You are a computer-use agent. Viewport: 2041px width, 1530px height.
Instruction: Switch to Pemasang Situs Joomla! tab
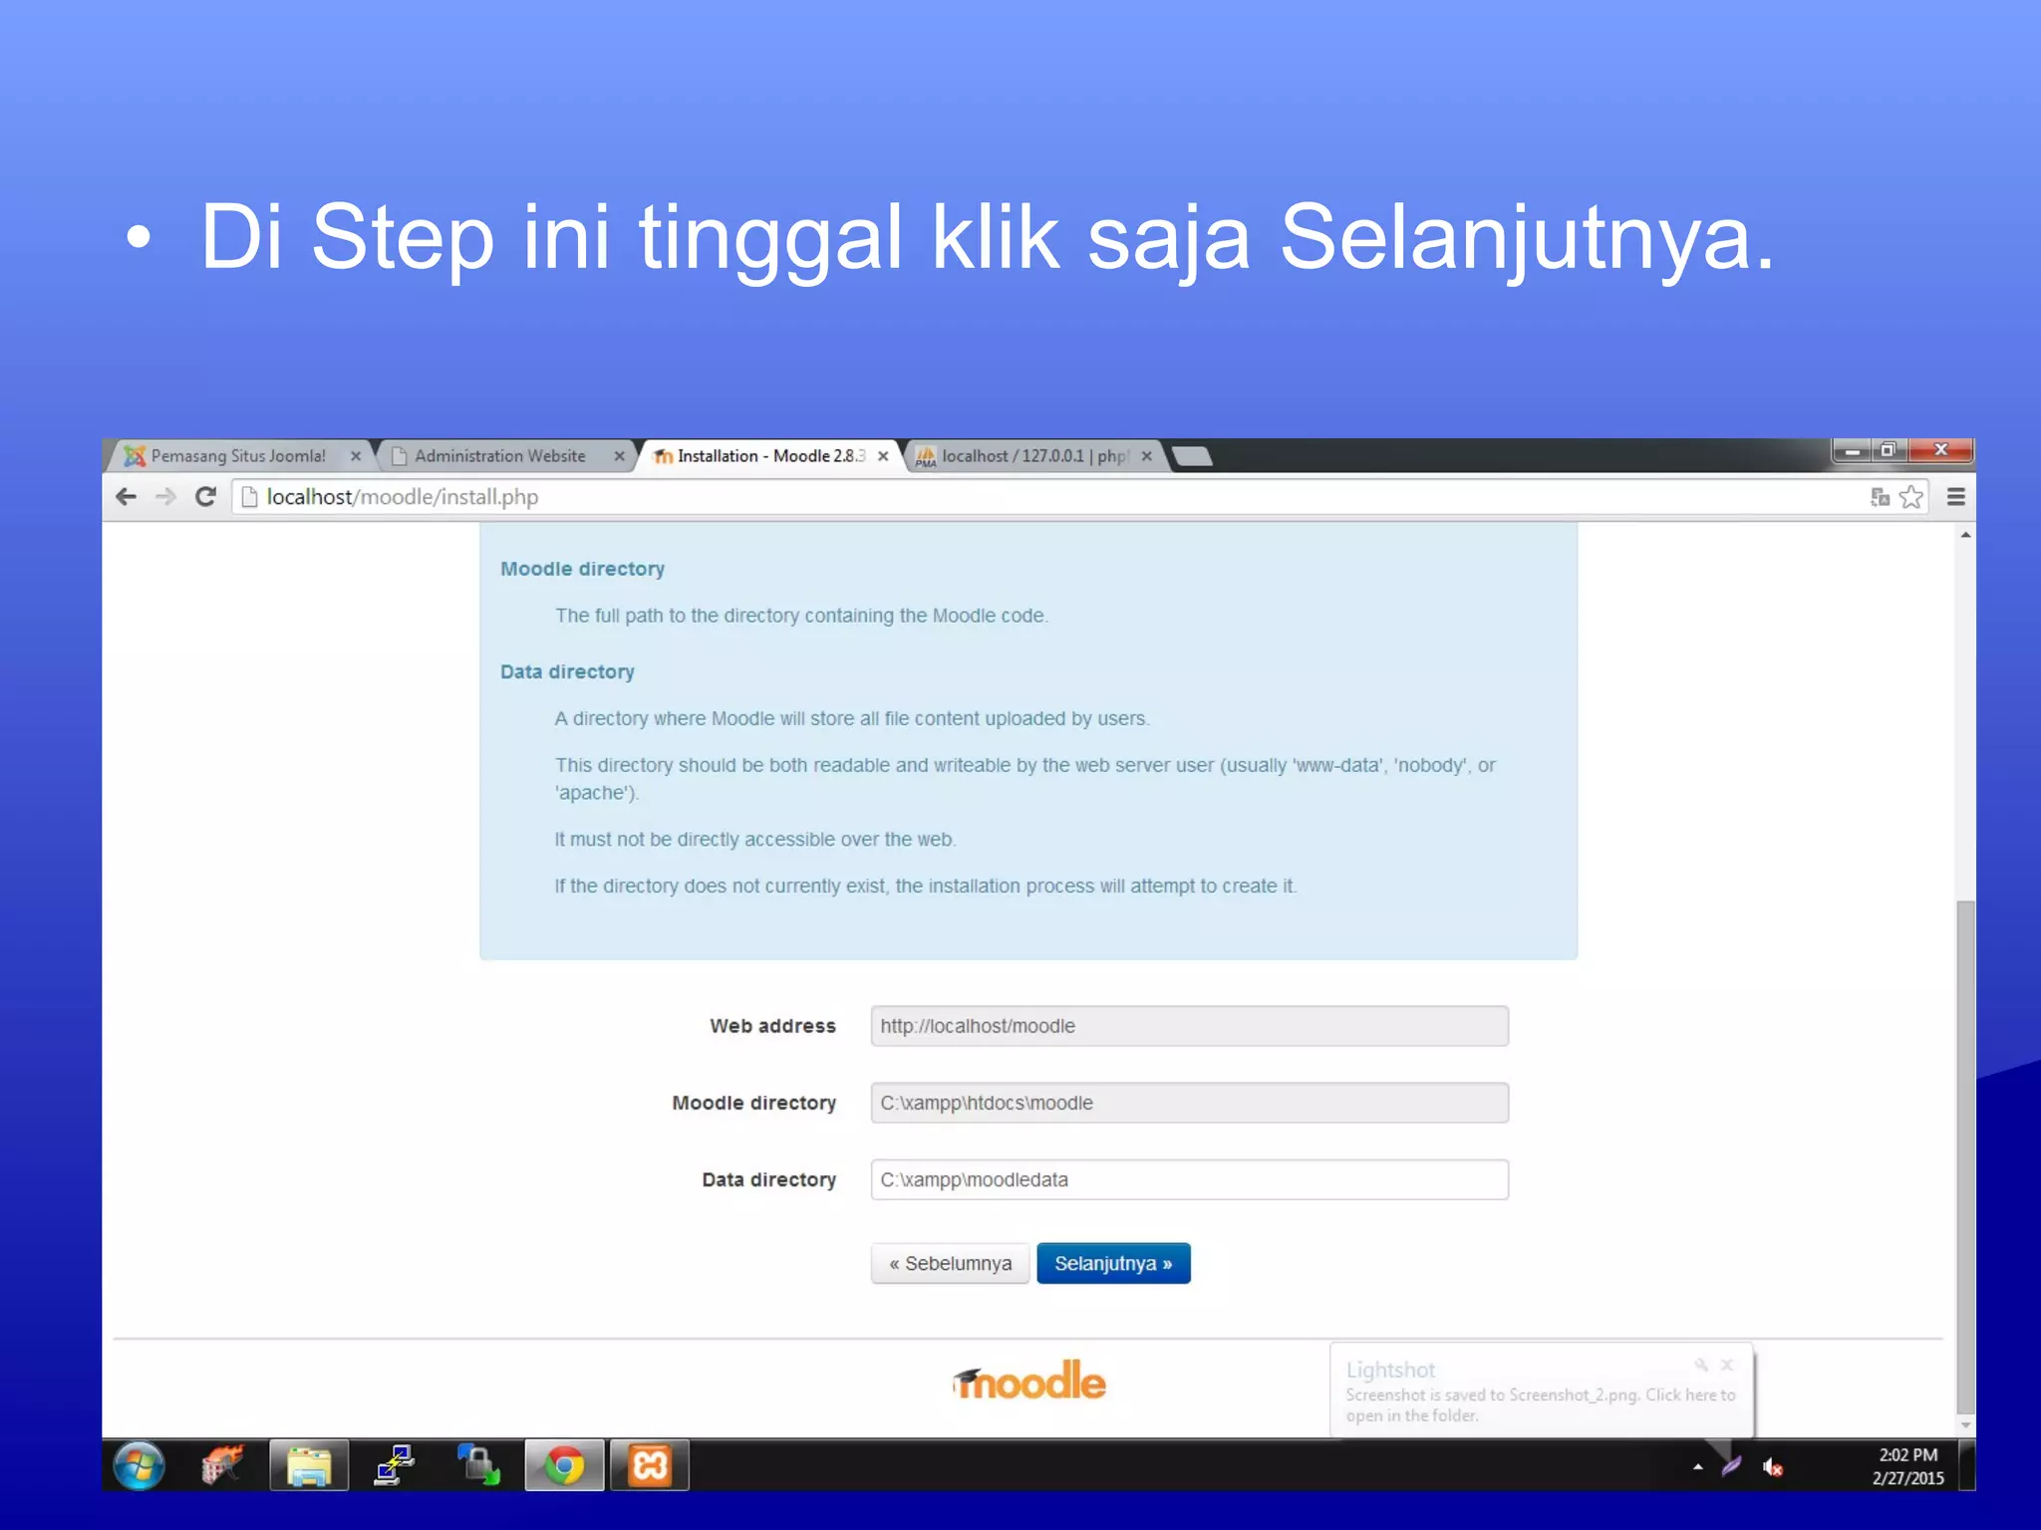(x=237, y=456)
